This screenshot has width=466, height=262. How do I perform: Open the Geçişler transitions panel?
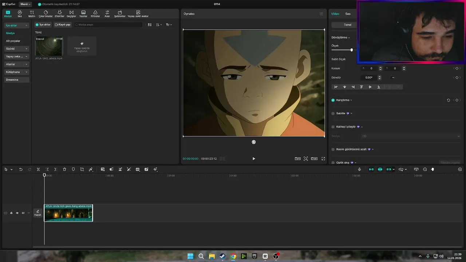click(x=71, y=14)
